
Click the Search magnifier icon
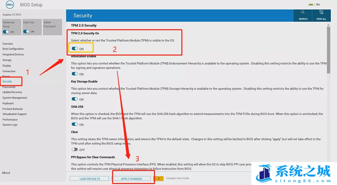pyautogui.click(x=303, y=12)
